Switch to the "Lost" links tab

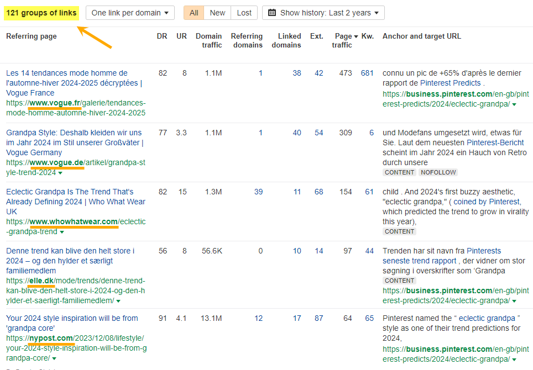pos(244,12)
